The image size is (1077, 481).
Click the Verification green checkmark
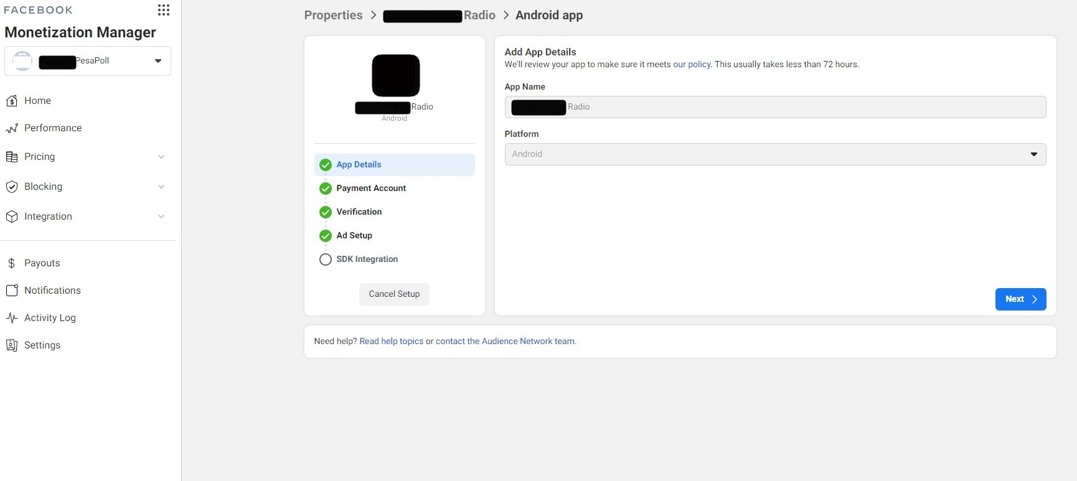click(325, 212)
